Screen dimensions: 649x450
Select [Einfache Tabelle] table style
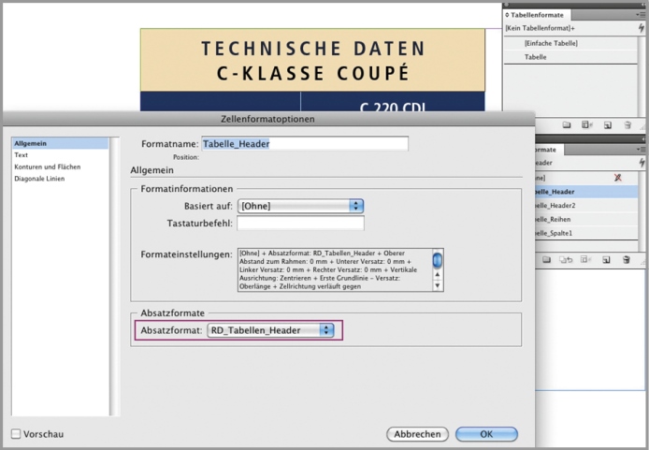570,43
